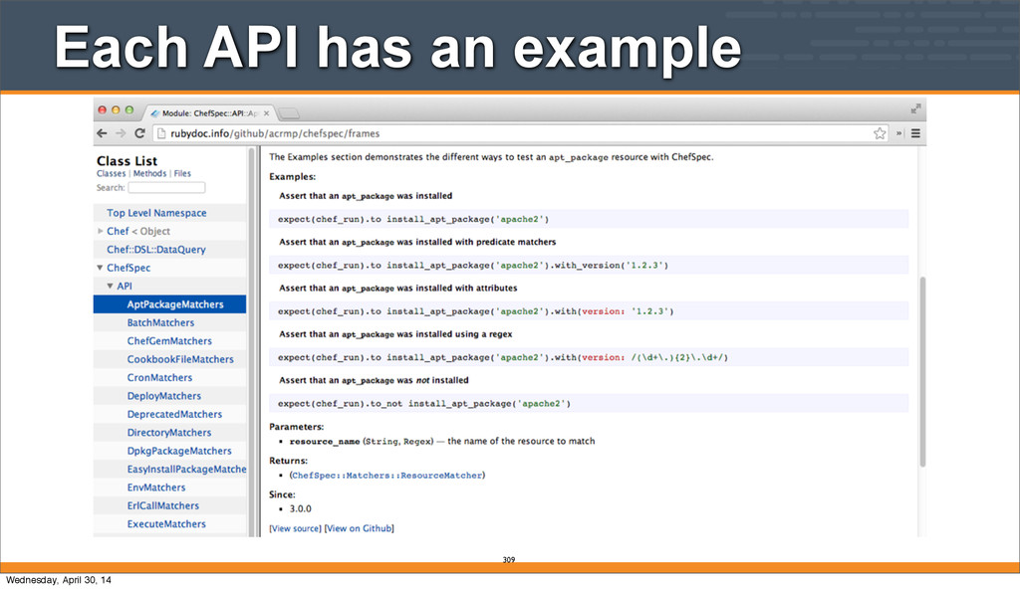
Task: Switch to the Files list
Action: pyautogui.click(x=182, y=173)
